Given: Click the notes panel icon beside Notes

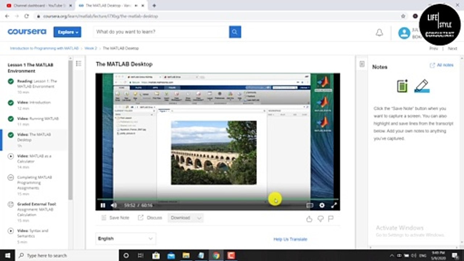Looking at the screenshot, I should click(x=361, y=64).
